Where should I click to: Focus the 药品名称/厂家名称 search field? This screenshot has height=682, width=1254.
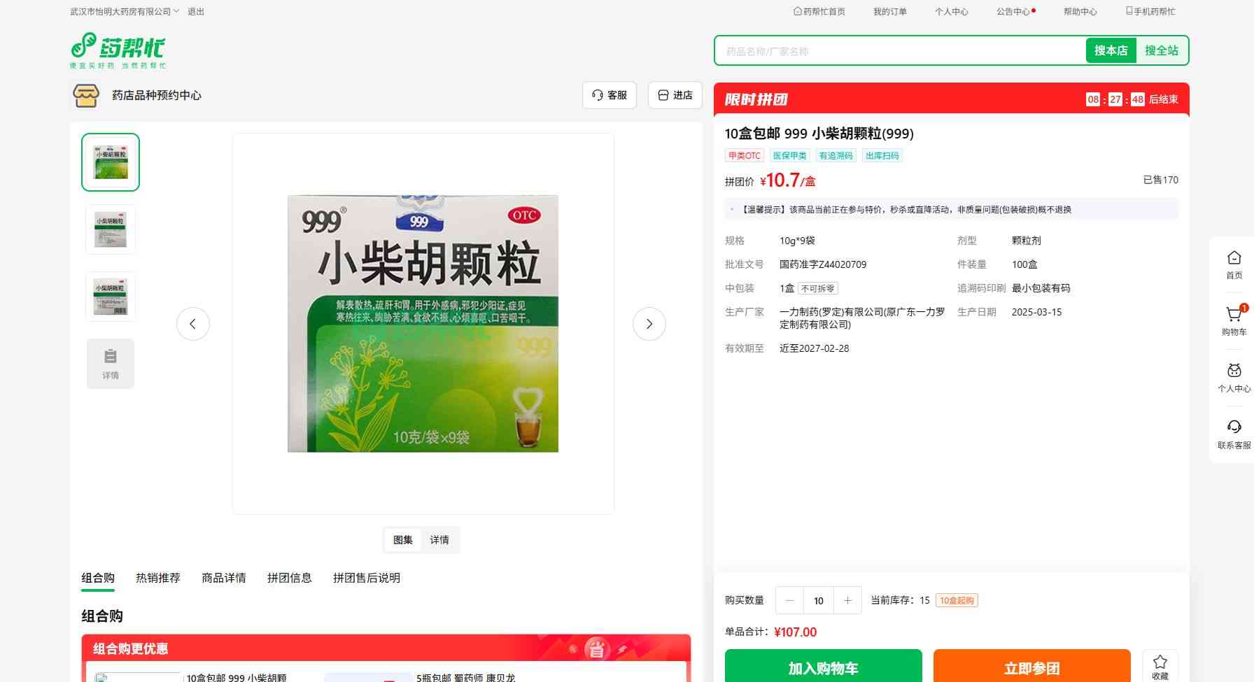tap(900, 51)
